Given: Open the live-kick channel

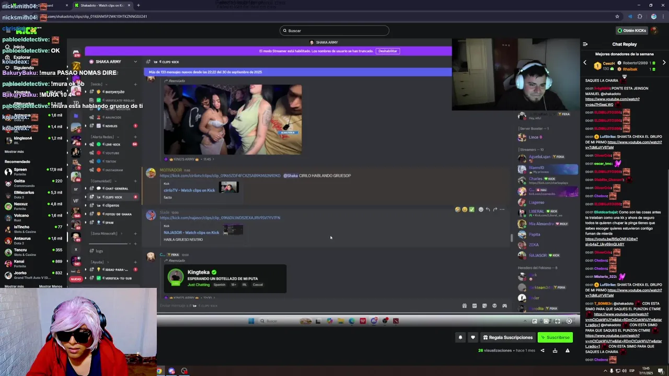Looking at the screenshot, I should coord(113,144).
